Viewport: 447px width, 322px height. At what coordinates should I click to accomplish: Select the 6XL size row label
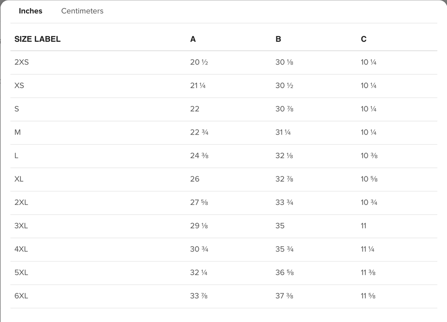[21, 296]
